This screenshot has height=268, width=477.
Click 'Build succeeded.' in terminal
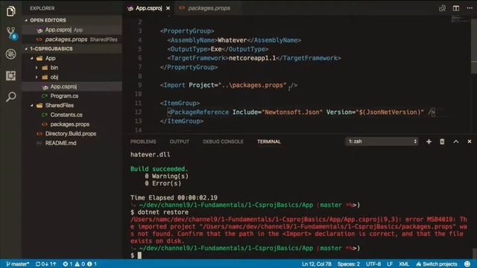pos(159,169)
